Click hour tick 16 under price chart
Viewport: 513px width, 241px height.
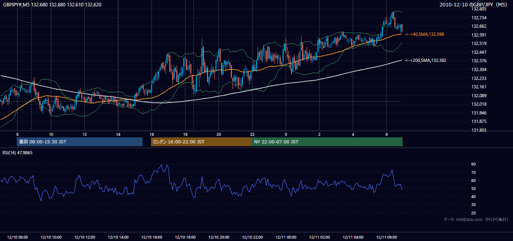coord(152,134)
